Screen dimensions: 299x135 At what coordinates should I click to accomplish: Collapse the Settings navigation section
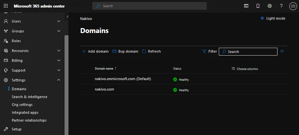[59, 80]
